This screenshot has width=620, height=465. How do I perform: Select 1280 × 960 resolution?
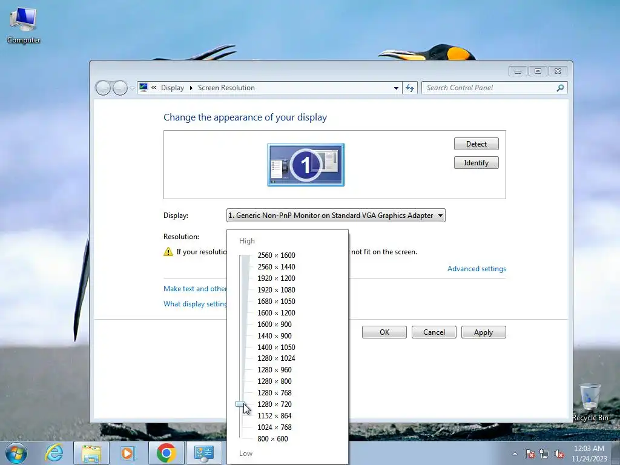(274, 370)
